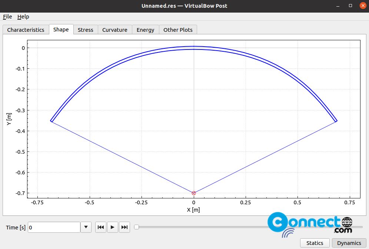369x249 pixels.
Task: Skip to the start of the simulation
Action: 101,227
